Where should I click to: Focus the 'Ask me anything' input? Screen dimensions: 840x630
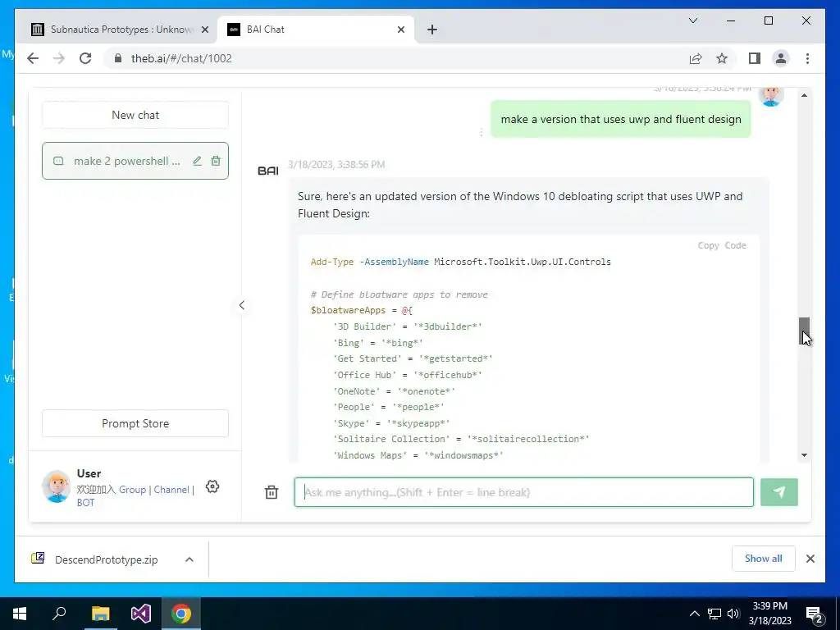[x=524, y=492]
